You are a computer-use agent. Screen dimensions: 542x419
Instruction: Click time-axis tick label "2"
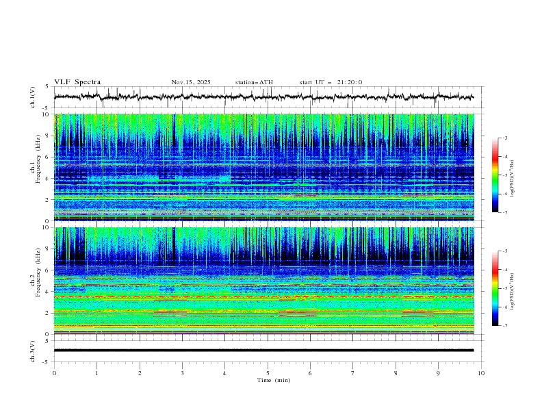point(140,373)
